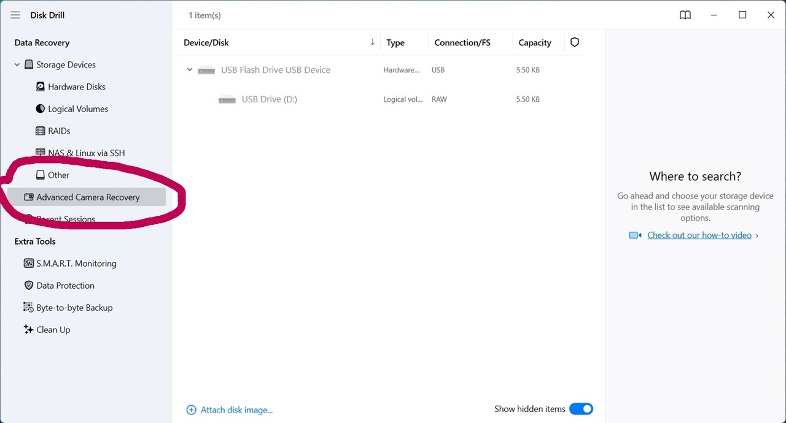Click the video camera icon by how-to link
This screenshot has width=786, height=423.
[635, 235]
